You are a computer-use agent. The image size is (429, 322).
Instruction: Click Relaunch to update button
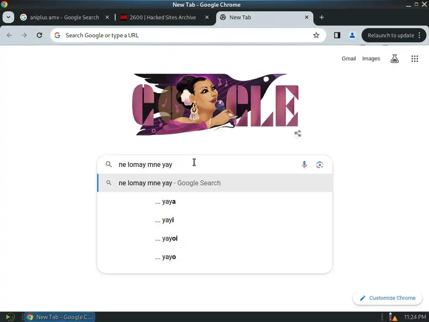point(391,35)
